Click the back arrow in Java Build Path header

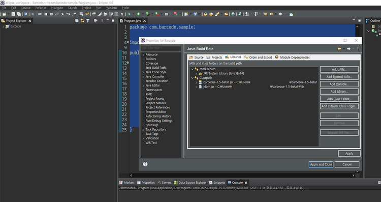(339, 49)
